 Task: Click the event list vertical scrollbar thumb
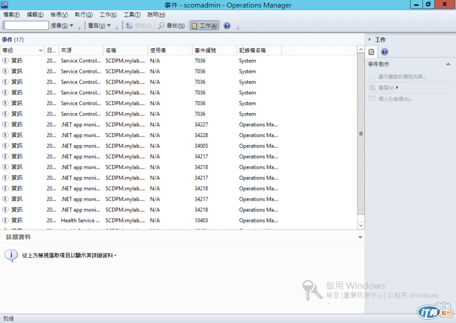pyautogui.click(x=361, y=134)
